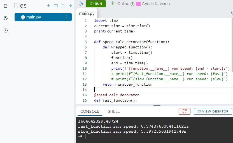Click the VIEW DESKTOP button

[213, 111]
